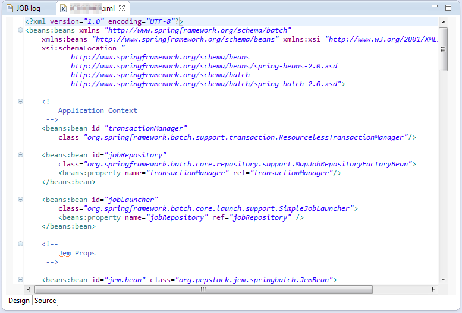
Task: Click the MapJobRepositoryFactoryBean class value
Action: pyautogui.click(x=248, y=164)
